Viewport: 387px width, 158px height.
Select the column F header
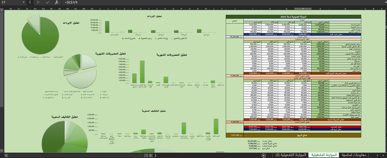tap(303, 9)
